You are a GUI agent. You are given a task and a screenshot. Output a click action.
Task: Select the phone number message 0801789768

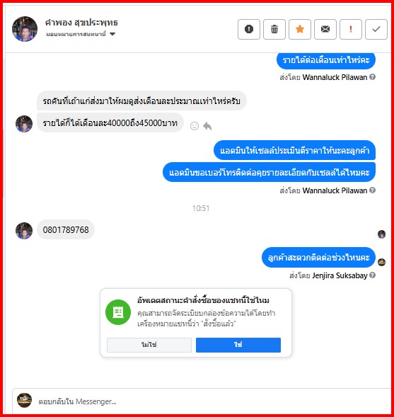click(66, 230)
